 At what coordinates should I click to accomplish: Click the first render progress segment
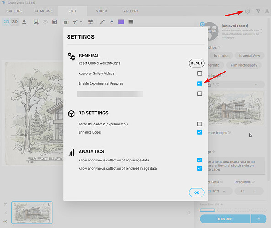pyautogui.click(x=207, y=210)
